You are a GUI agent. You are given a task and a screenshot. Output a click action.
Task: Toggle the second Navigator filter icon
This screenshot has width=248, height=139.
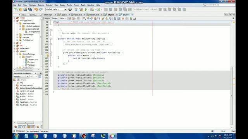20,127
